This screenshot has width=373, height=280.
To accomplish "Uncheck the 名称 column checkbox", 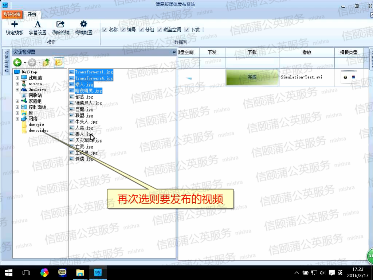I will pos(105,30).
